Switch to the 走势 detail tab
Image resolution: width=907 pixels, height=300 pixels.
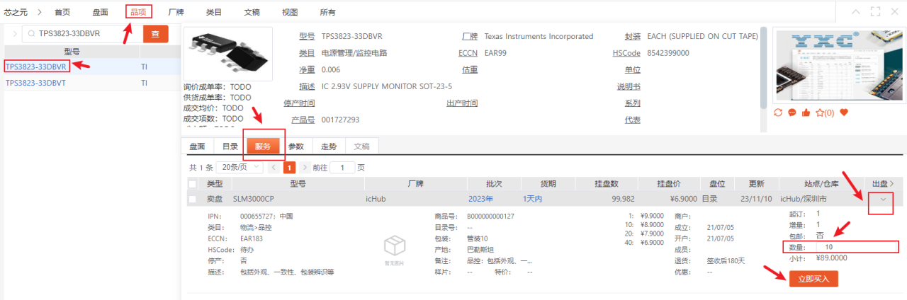(x=329, y=146)
